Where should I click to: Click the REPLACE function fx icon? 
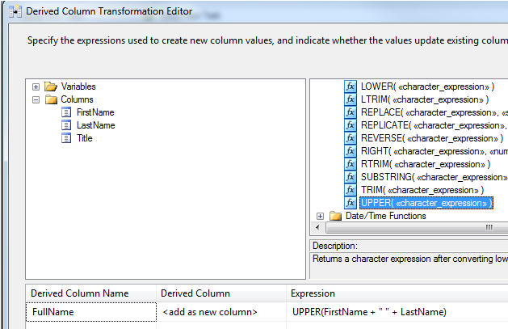coord(351,112)
